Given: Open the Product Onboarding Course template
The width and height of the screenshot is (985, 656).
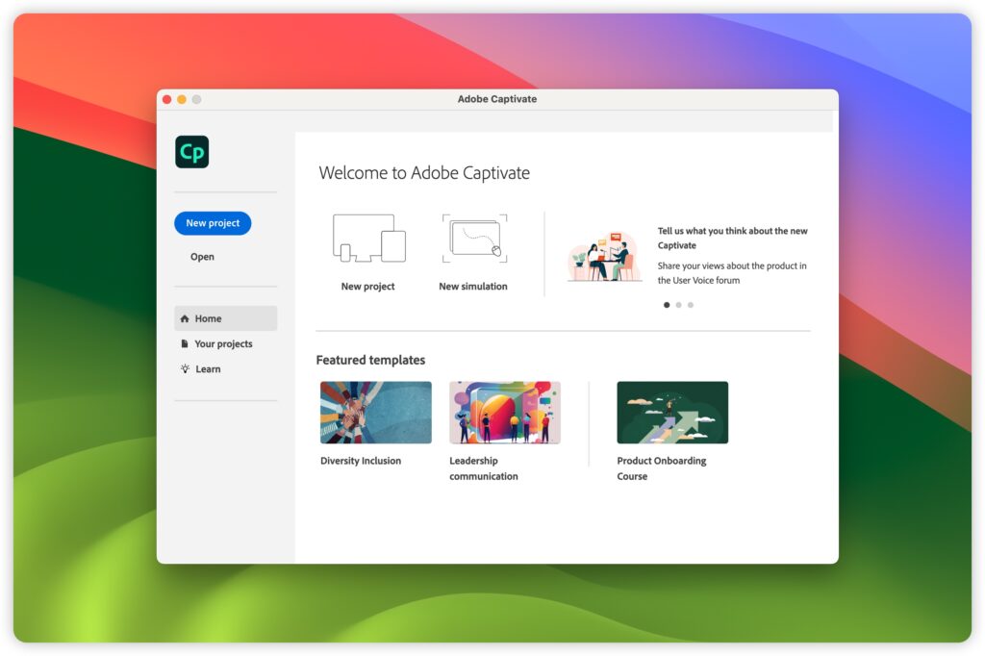Looking at the screenshot, I should pos(672,411).
